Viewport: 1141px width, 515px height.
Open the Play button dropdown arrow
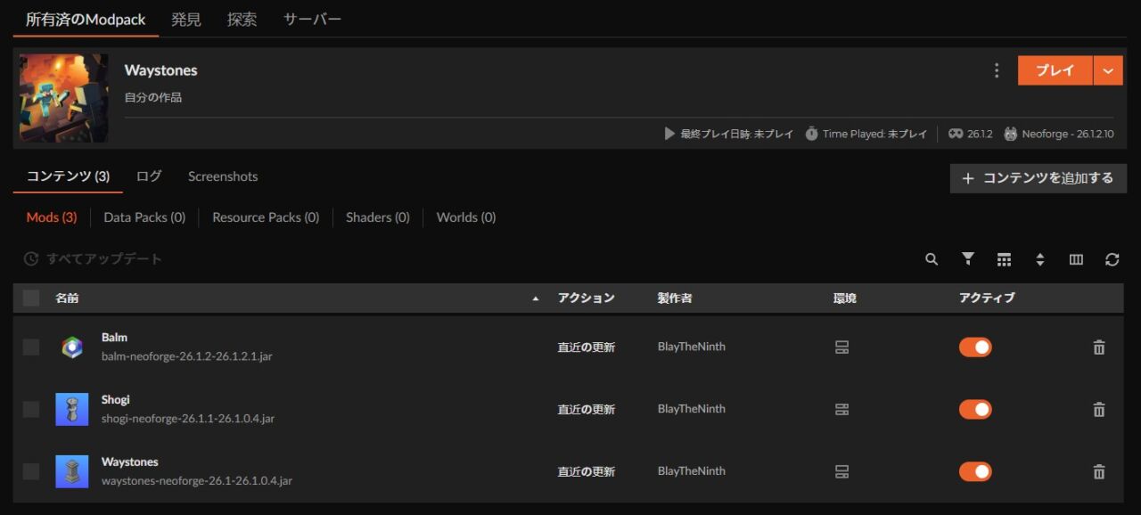tap(1108, 69)
